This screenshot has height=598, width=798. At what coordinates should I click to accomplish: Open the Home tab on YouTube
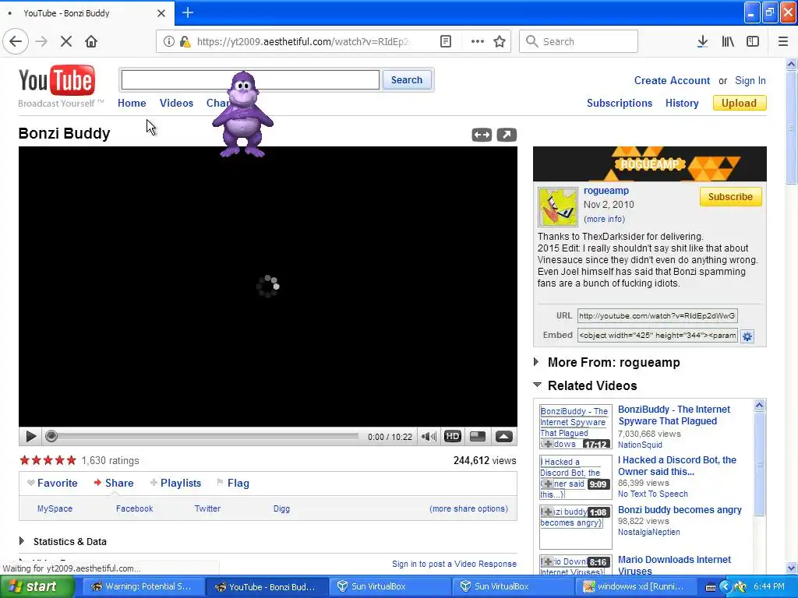coord(132,103)
